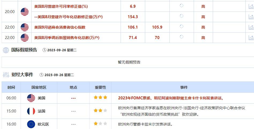The width and height of the screenshot is (254, 129).
Task: Open 美国8月季调后新屋销售年化总数 link
Action: point(67,38)
